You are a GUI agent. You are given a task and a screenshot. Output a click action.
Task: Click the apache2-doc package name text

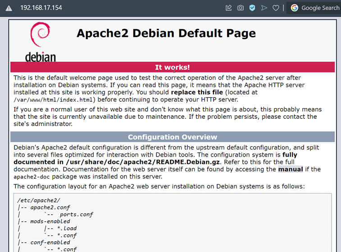coord(32,177)
